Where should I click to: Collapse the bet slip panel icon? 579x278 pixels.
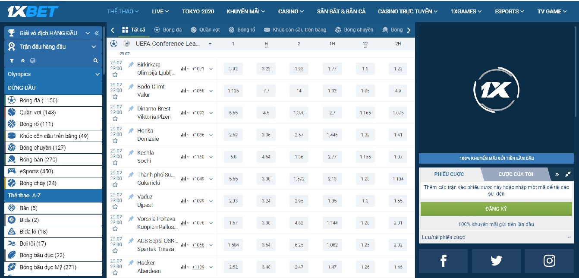[x=568, y=174]
